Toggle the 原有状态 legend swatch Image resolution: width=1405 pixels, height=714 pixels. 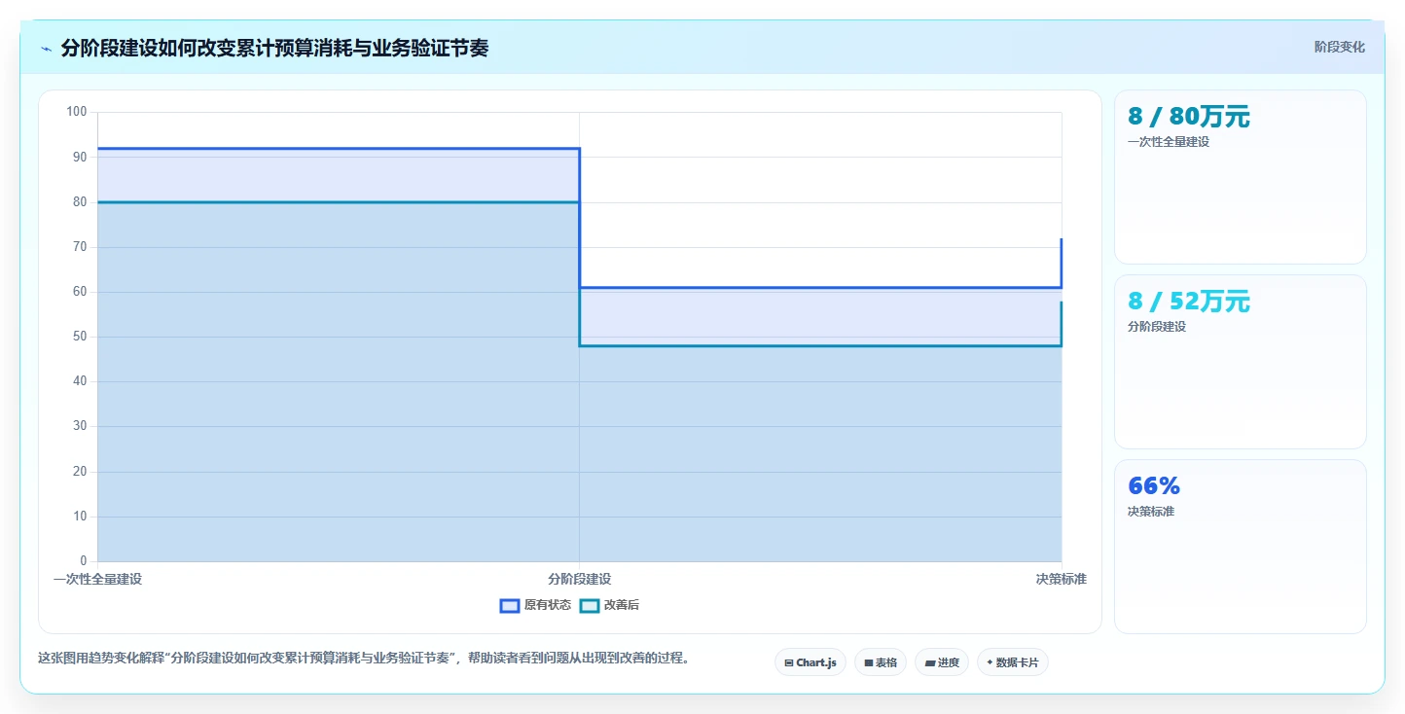(x=510, y=605)
